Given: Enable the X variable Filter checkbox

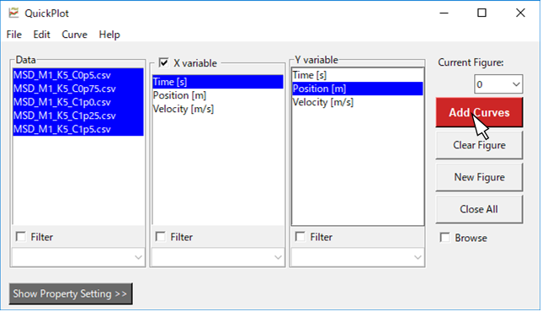Looking at the screenshot, I should click(x=161, y=237).
